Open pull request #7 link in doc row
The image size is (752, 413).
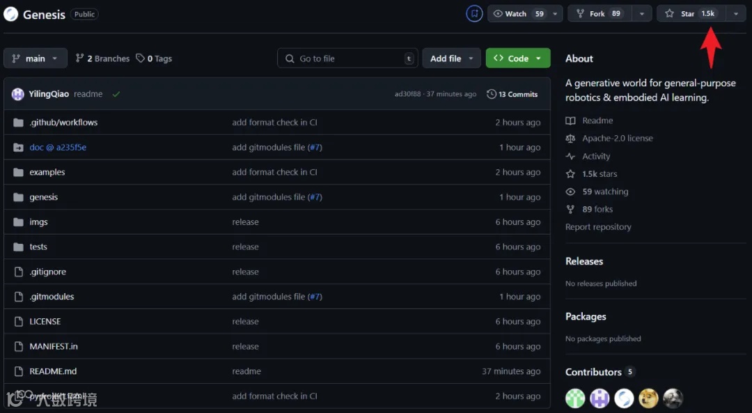click(x=315, y=147)
